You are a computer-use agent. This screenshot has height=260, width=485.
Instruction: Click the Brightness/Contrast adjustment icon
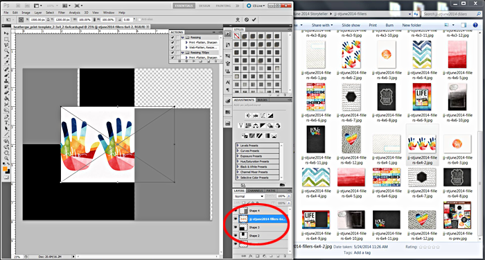tap(248, 116)
